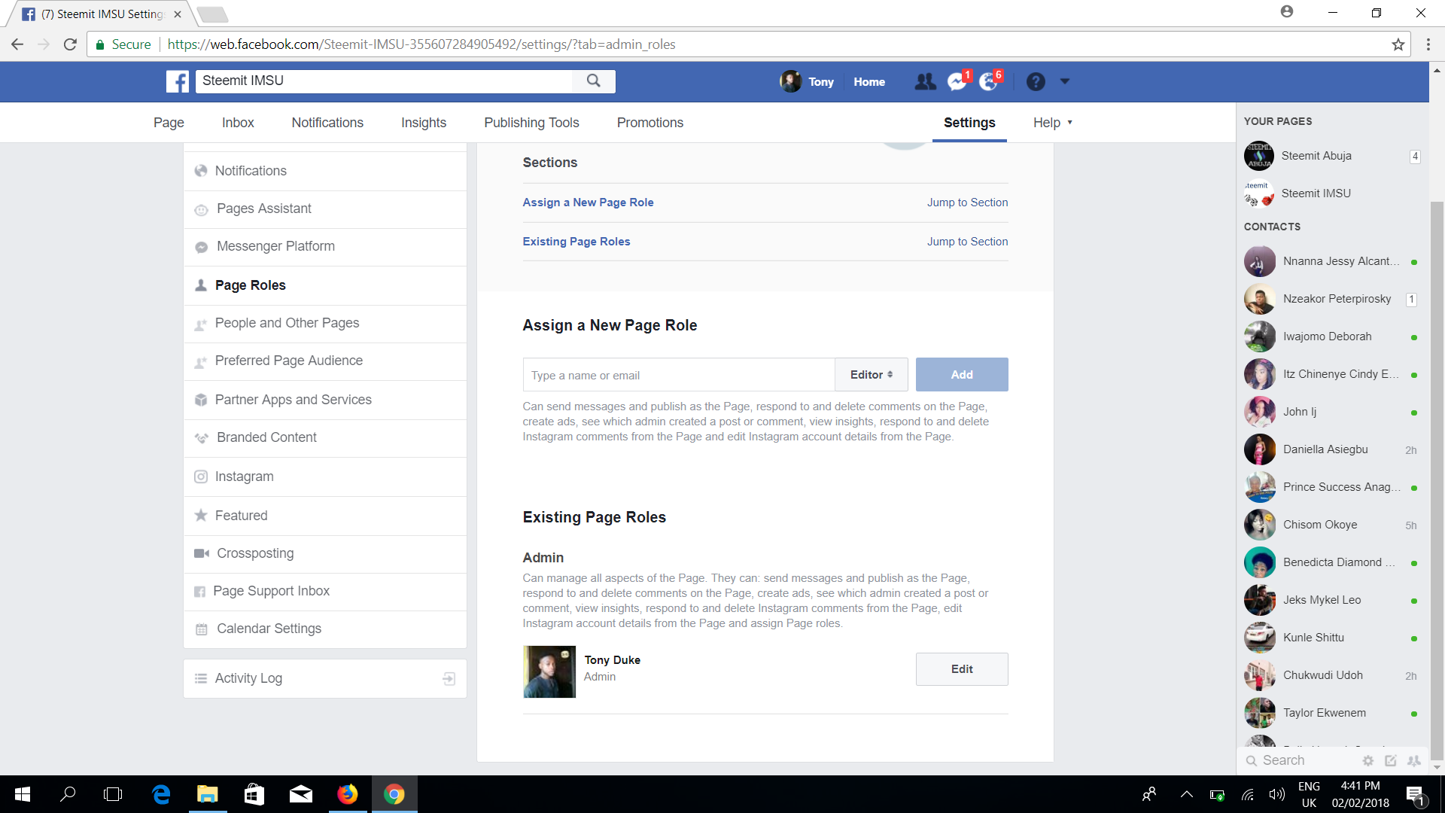Expand the account menu down arrow
This screenshot has width=1445, height=813.
[1064, 81]
